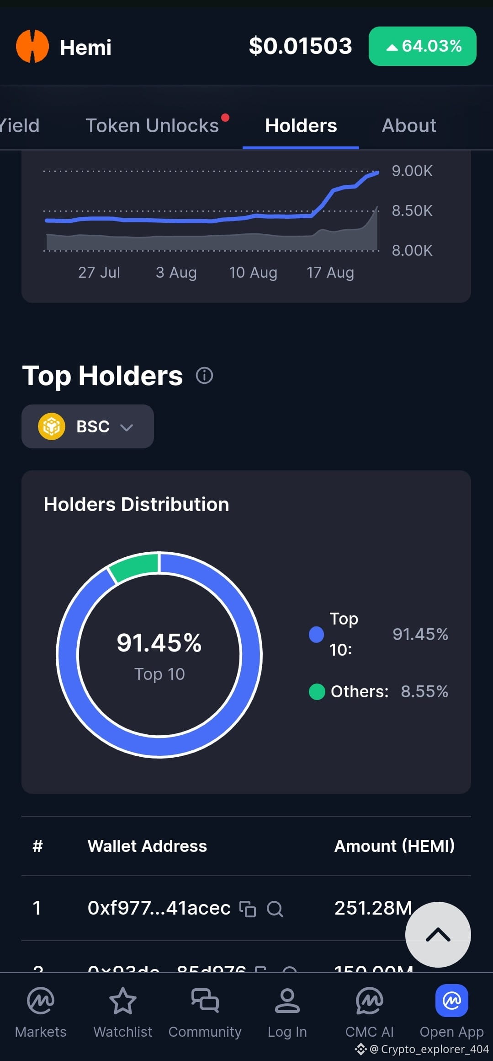This screenshot has width=493, height=1061.
Task: Search wallet 0xf977...41acec with magnifier icon
Action: (x=275, y=909)
